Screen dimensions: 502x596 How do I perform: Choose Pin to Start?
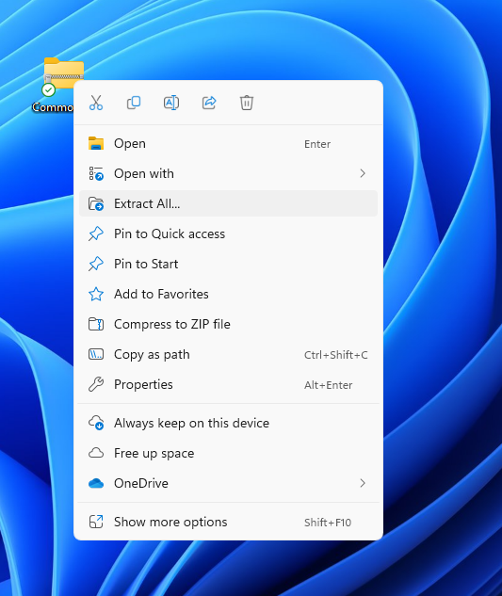pos(228,264)
